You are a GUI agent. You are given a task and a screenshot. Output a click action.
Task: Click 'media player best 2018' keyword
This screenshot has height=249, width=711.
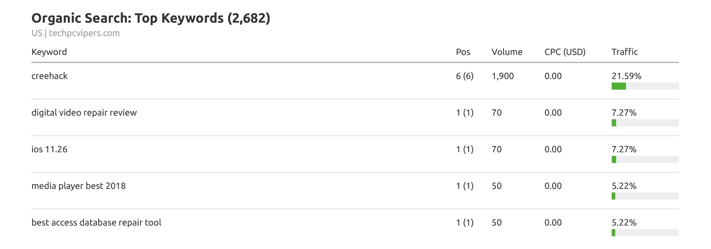click(79, 186)
